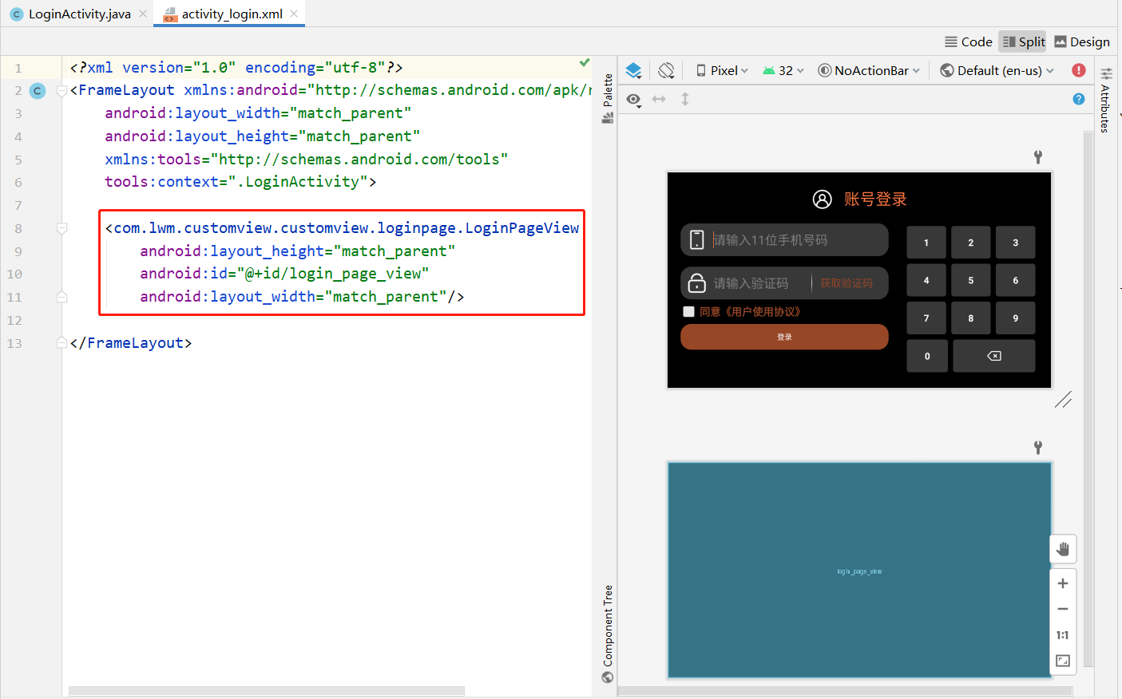Switch editor to Code view
Image resolution: width=1122 pixels, height=699 pixels.
pyautogui.click(x=968, y=41)
